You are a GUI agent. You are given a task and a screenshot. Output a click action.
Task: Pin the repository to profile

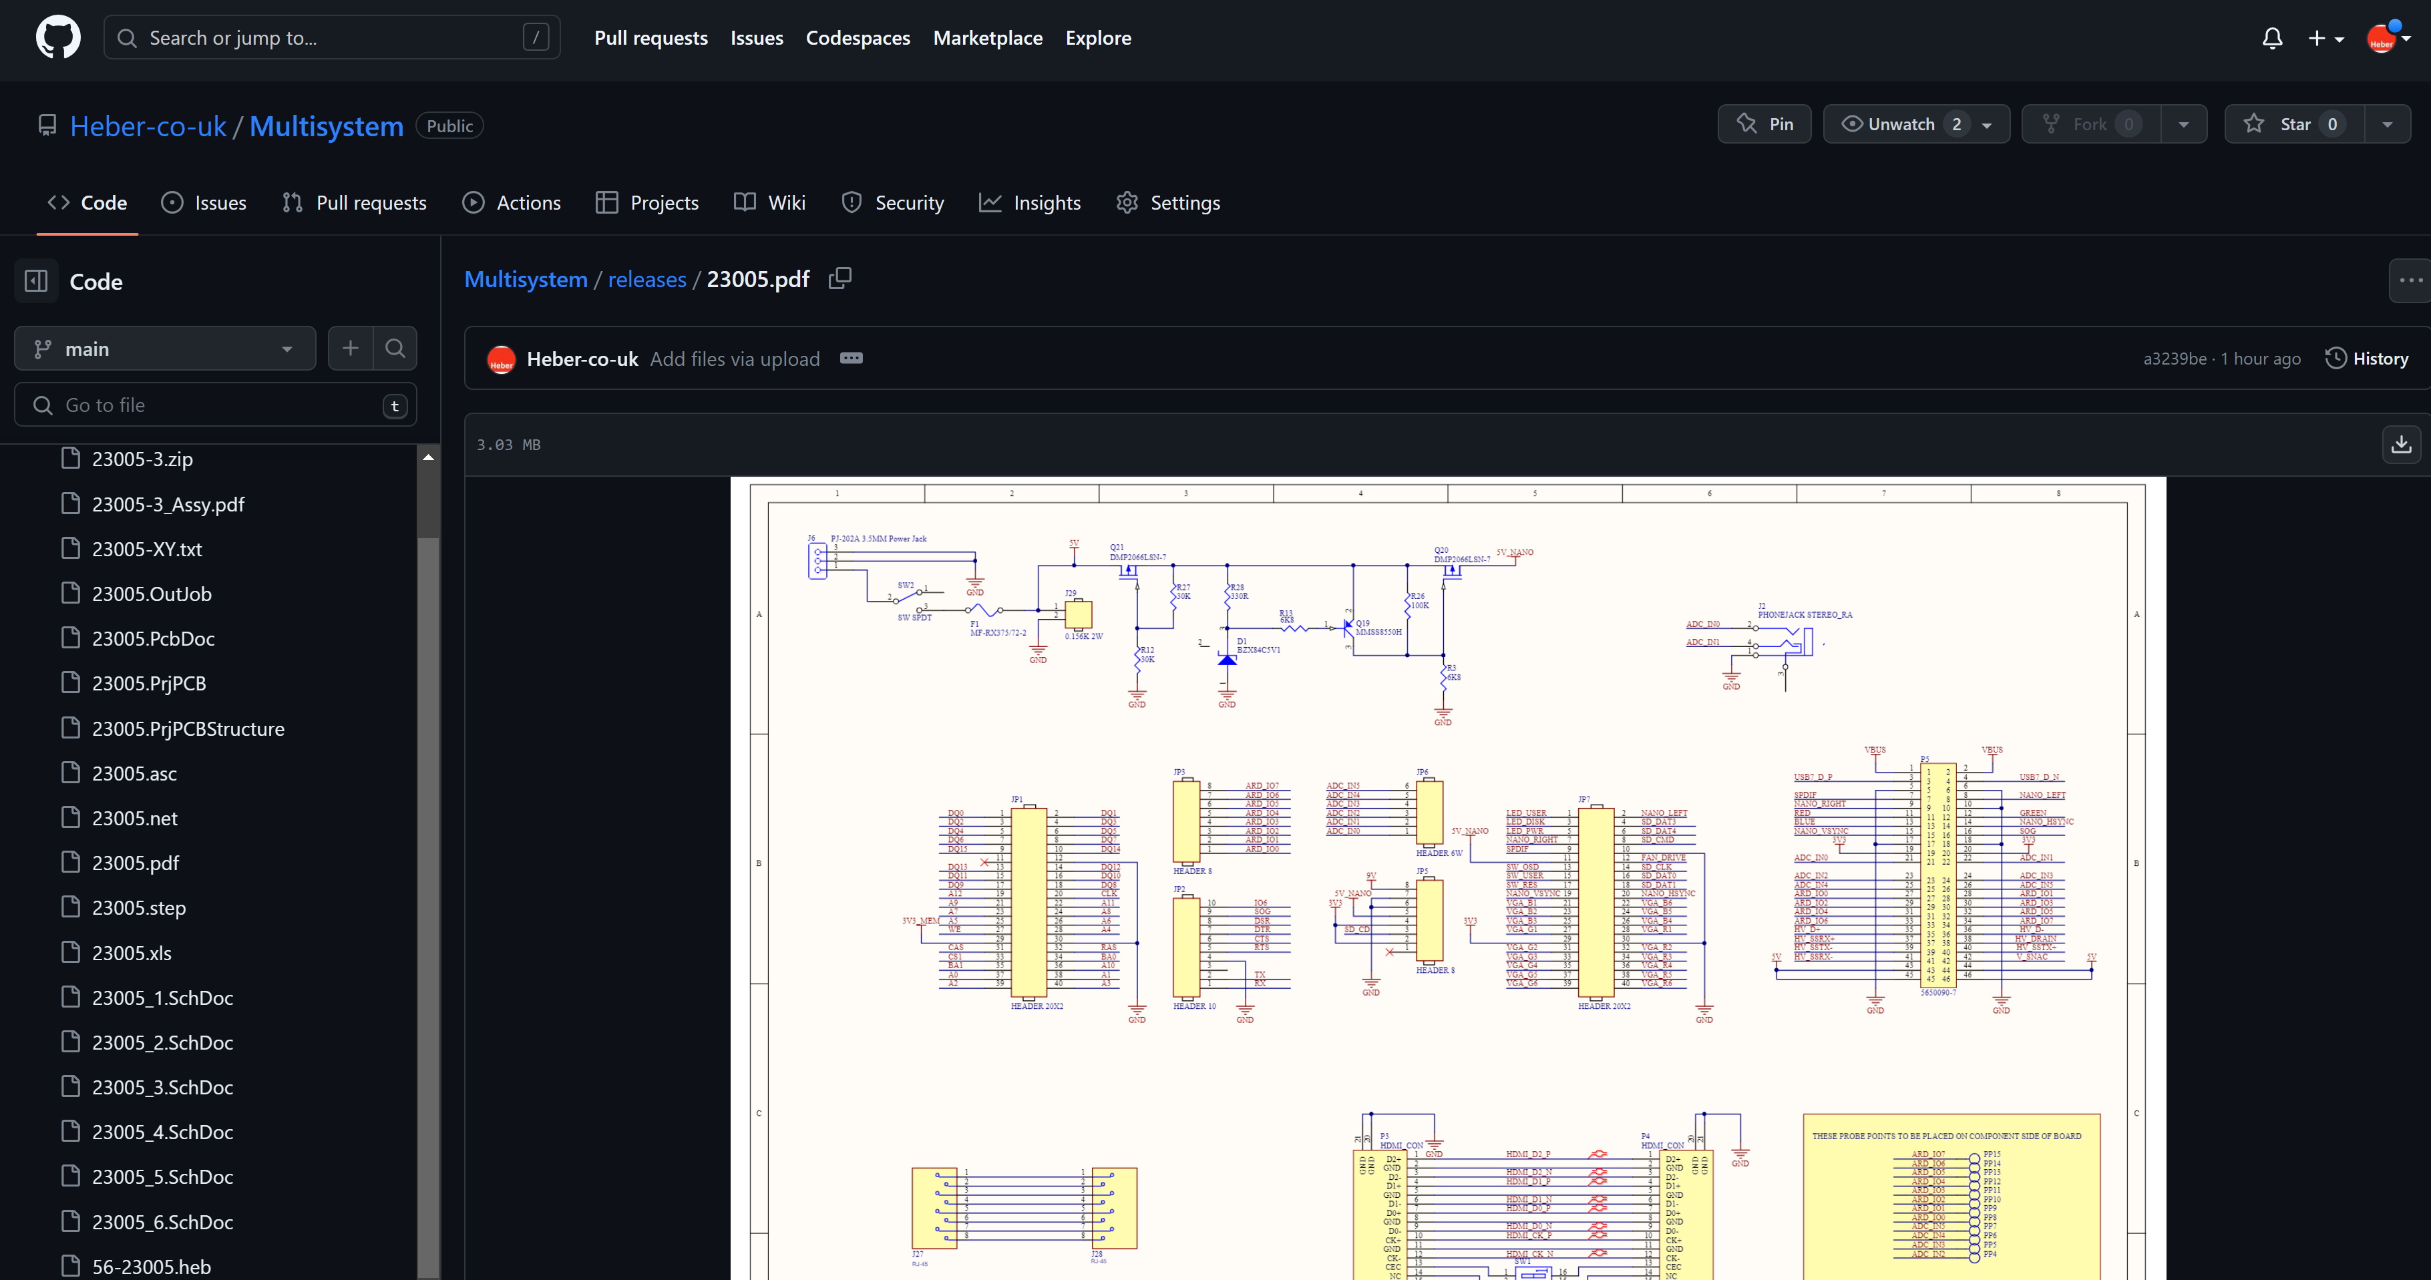point(1764,124)
